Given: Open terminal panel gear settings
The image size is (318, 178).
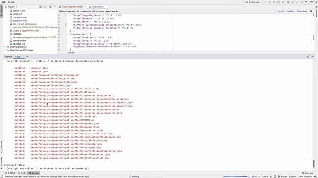Looking at the screenshot, I should [308, 57].
